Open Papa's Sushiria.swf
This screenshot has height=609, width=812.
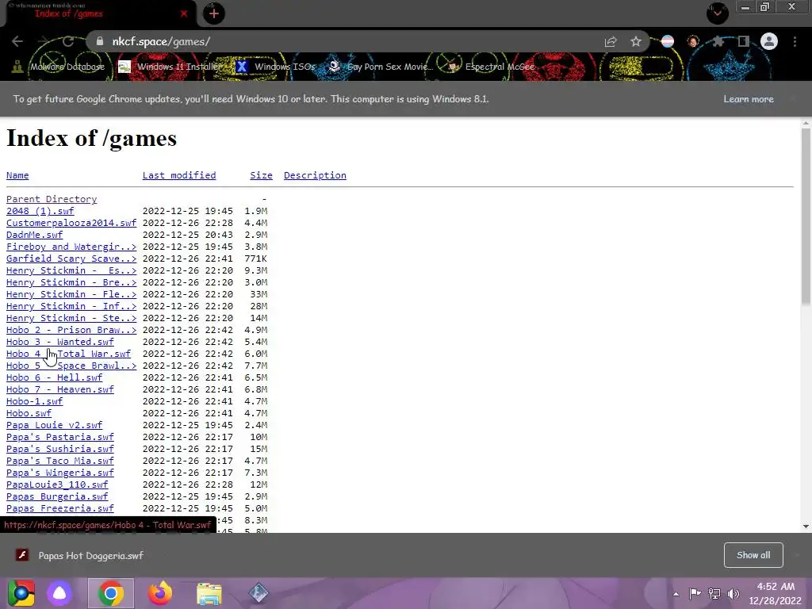[x=60, y=450]
